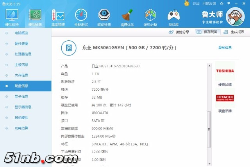Screen dimensions: 250x167
Task: Click the camera icon on 保存截屏
Action: (x=199, y=32)
